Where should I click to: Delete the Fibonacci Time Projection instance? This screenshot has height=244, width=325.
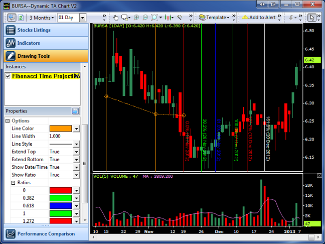click(x=77, y=76)
